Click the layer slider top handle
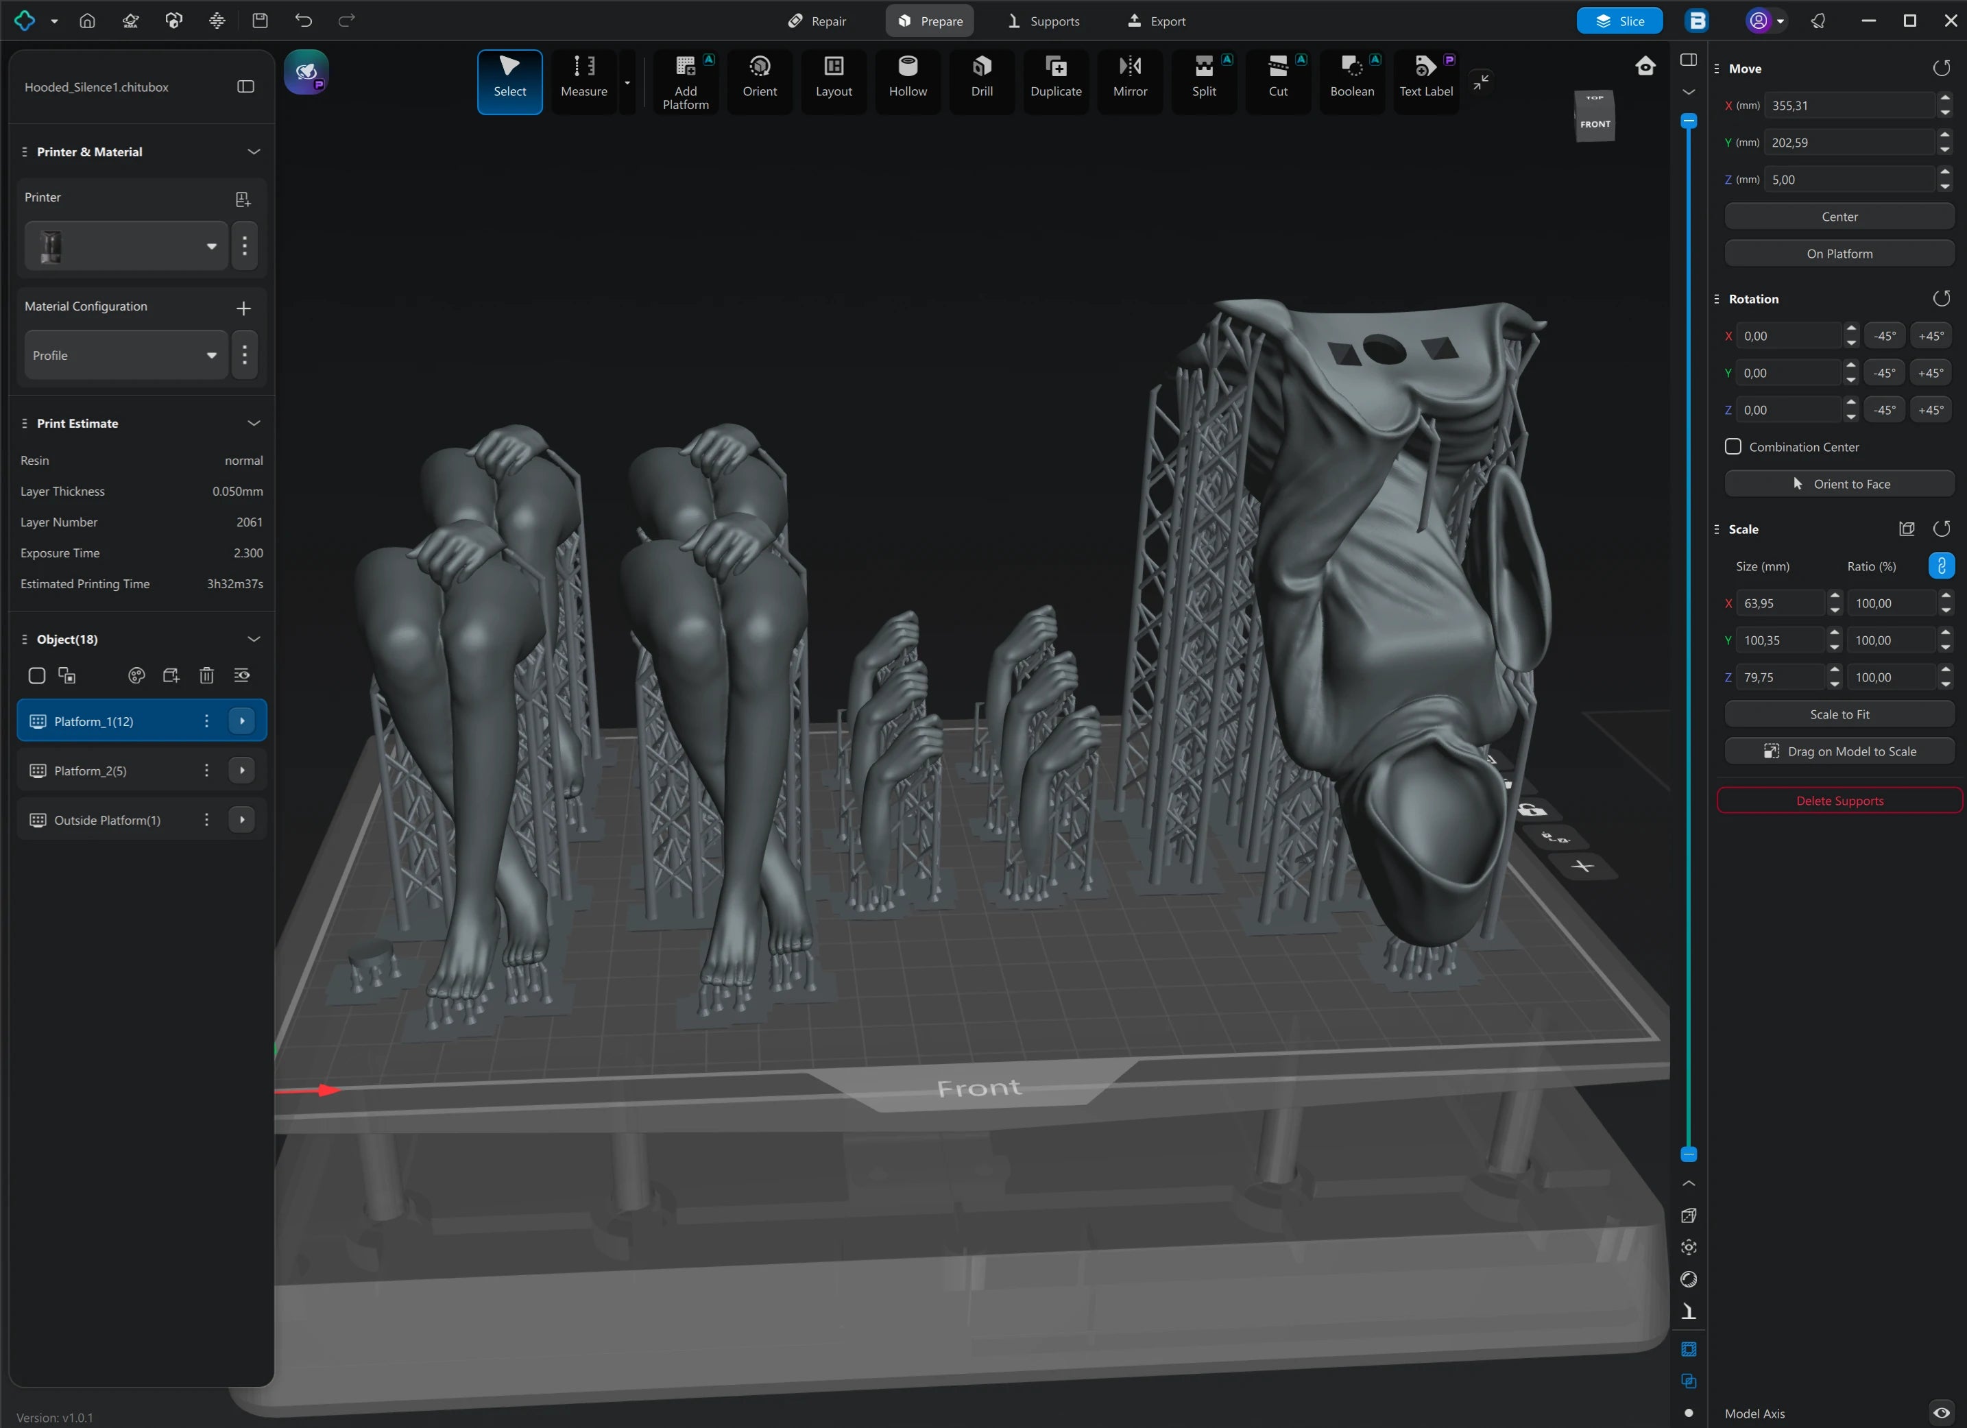This screenshot has width=1967, height=1428. point(1688,121)
